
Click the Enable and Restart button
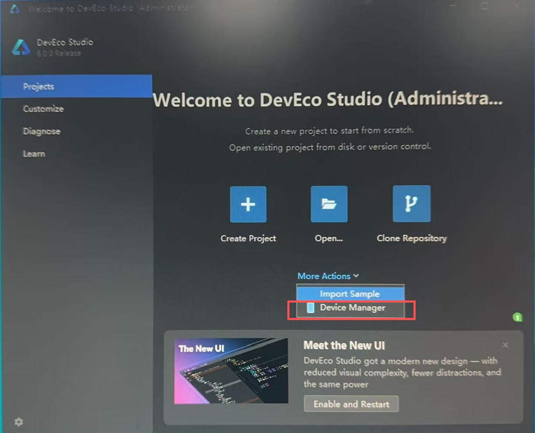tap(351, 404)
